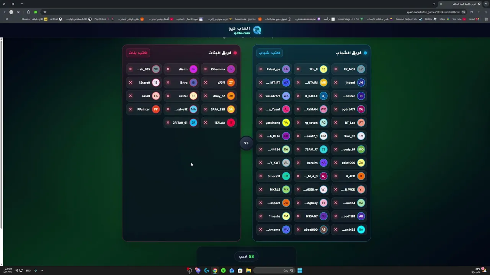The image size is (490, 275).
Task: Click the q-kio.com site logo
Action: 245,30
